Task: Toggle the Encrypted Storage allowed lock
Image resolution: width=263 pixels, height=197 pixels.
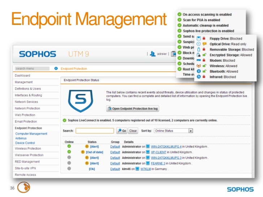Action: tap(204, 55)
